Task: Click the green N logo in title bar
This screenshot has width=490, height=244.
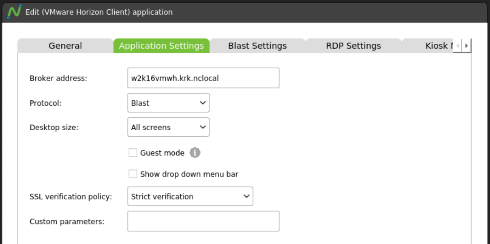Action: click(14, 12)
